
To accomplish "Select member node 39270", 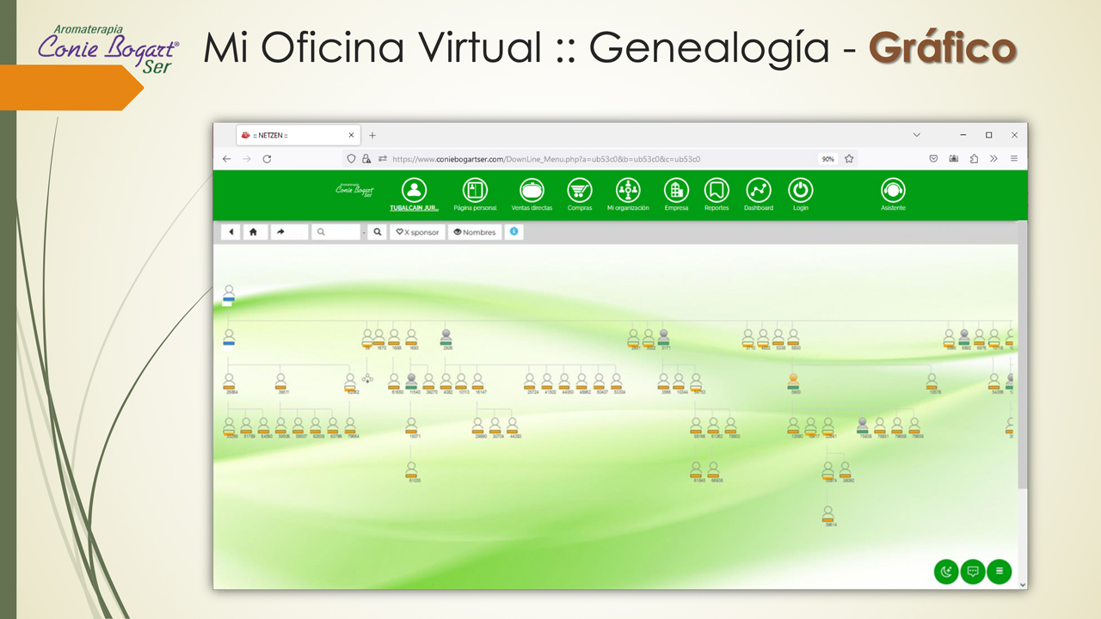I will coord(429,383).
